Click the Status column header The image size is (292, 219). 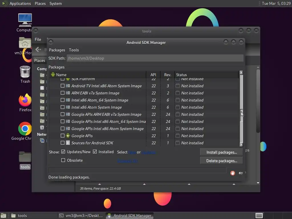pyautogui.click(x=207, y=75)
